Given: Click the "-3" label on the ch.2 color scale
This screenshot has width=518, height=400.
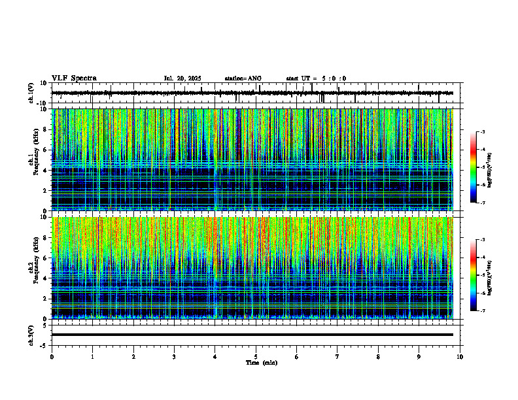Looking at the screenshot, I should tap(483, 240).
